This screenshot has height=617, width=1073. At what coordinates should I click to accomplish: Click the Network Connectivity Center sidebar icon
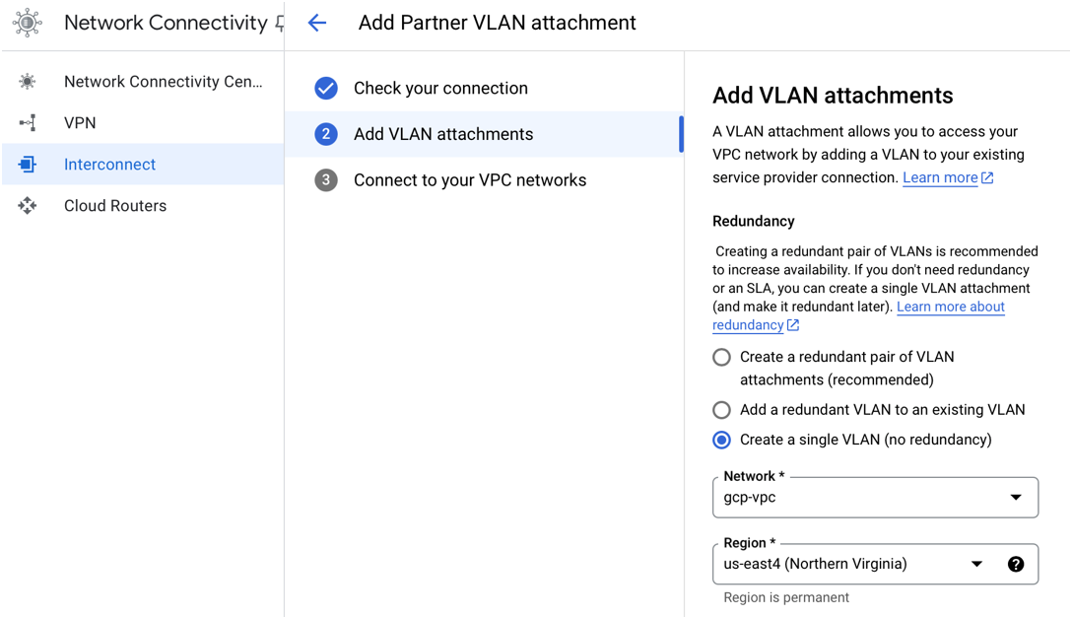[28, 82]
